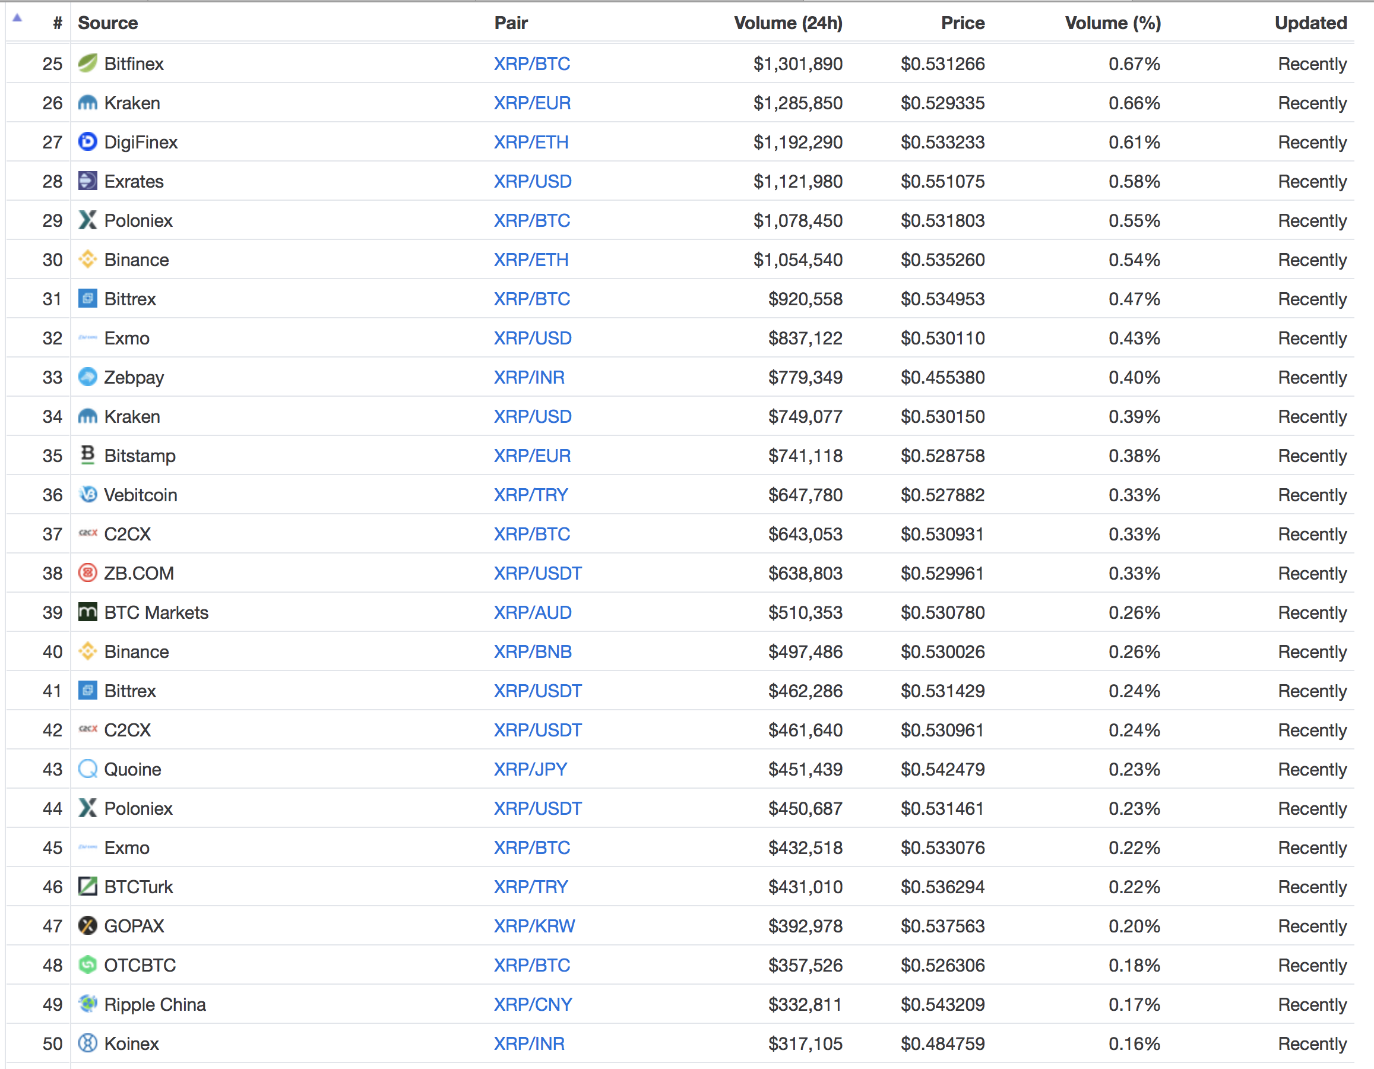
Task: Click the C2CX logo in row 37
Action: coord(87,533)
